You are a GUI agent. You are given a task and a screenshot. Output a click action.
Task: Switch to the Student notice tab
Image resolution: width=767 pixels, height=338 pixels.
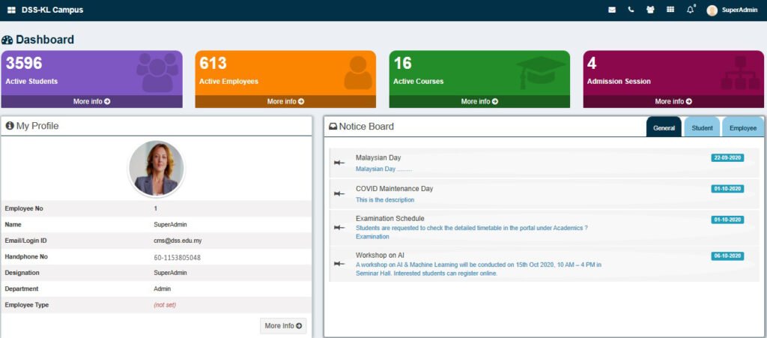coord(702,127)
